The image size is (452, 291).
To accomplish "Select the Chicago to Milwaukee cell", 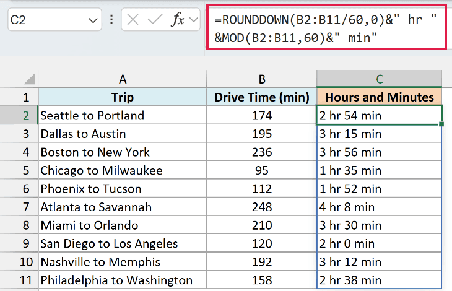I will [123, 170].
